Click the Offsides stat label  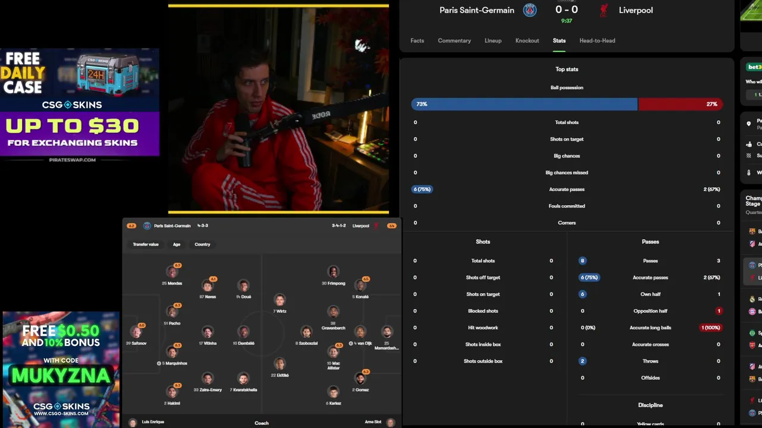[x=650, y=378]
